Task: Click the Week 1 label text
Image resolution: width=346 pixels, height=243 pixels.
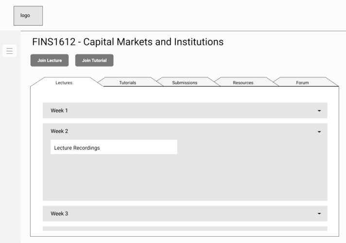Action: point(59,111)
